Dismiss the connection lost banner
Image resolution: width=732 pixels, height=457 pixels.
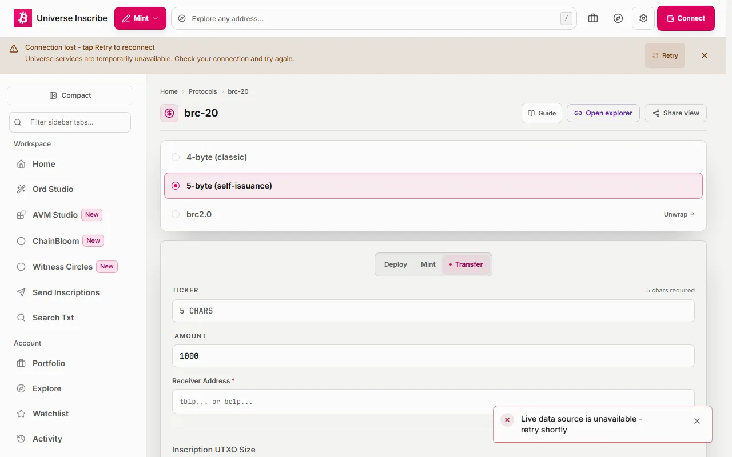pos(705,55)
